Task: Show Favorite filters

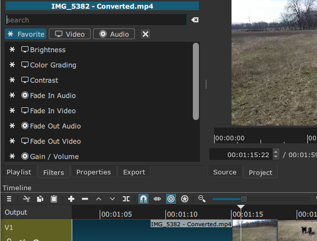Action: [25, 34]
